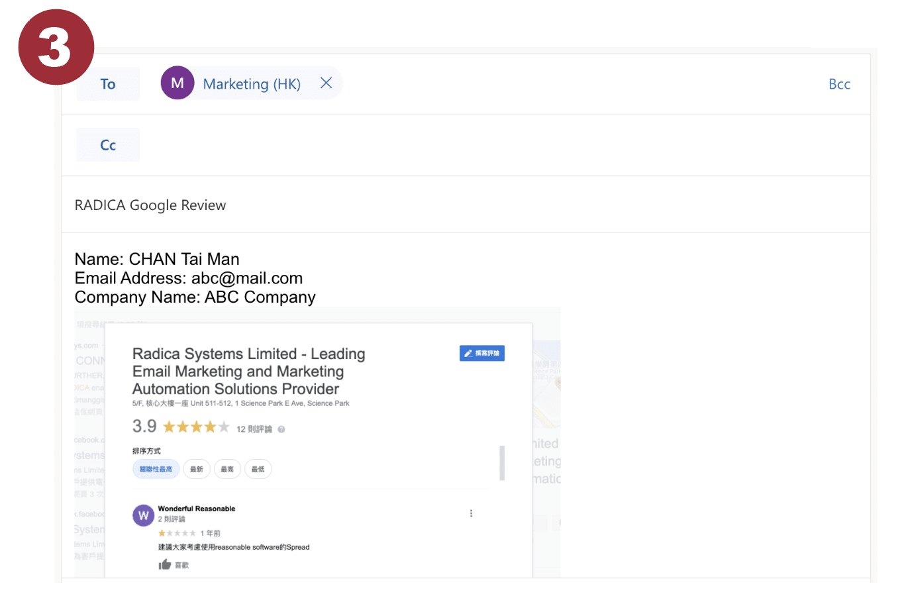Click the 排序方式 sort-by label
This screenshot has height=608, width=906.
point(146,451)
